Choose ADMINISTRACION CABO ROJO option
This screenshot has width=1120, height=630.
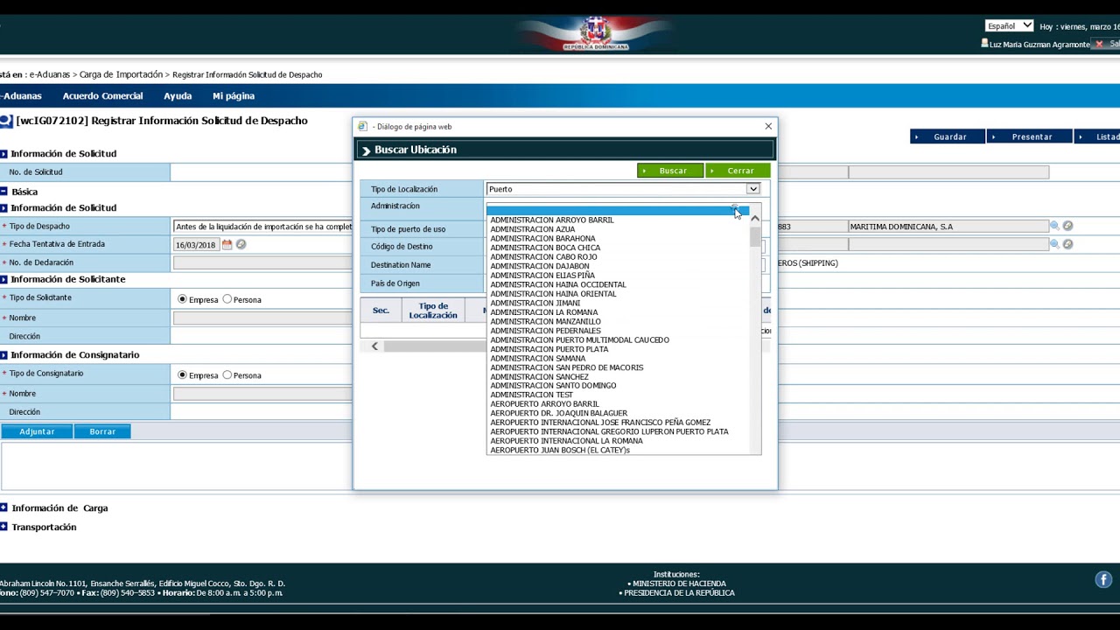pos(543,257)
